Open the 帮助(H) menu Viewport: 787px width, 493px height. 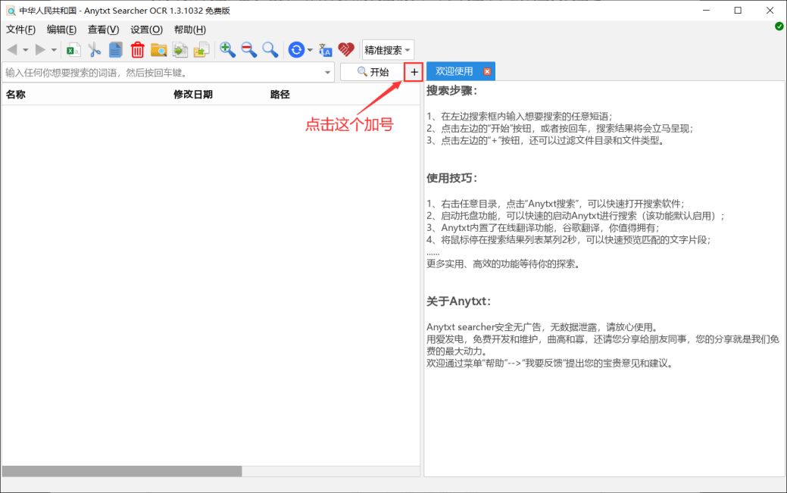[189, 30]
